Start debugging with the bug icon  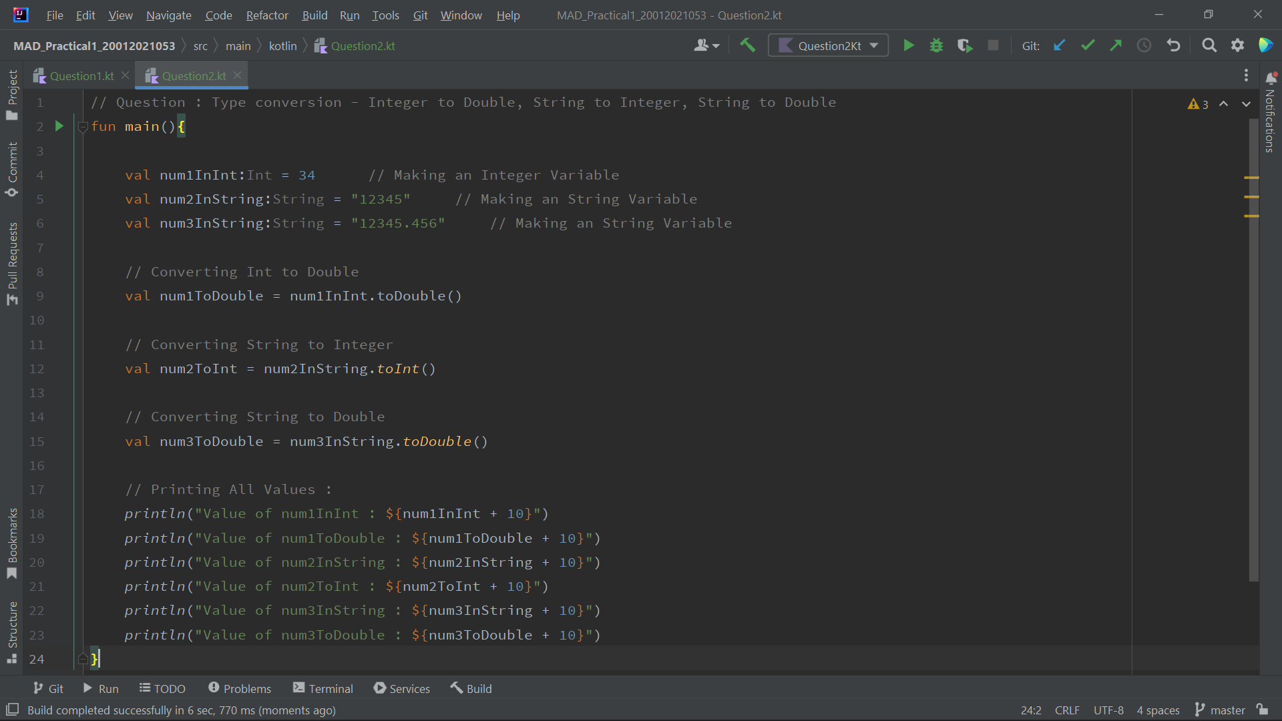point(936,45)
